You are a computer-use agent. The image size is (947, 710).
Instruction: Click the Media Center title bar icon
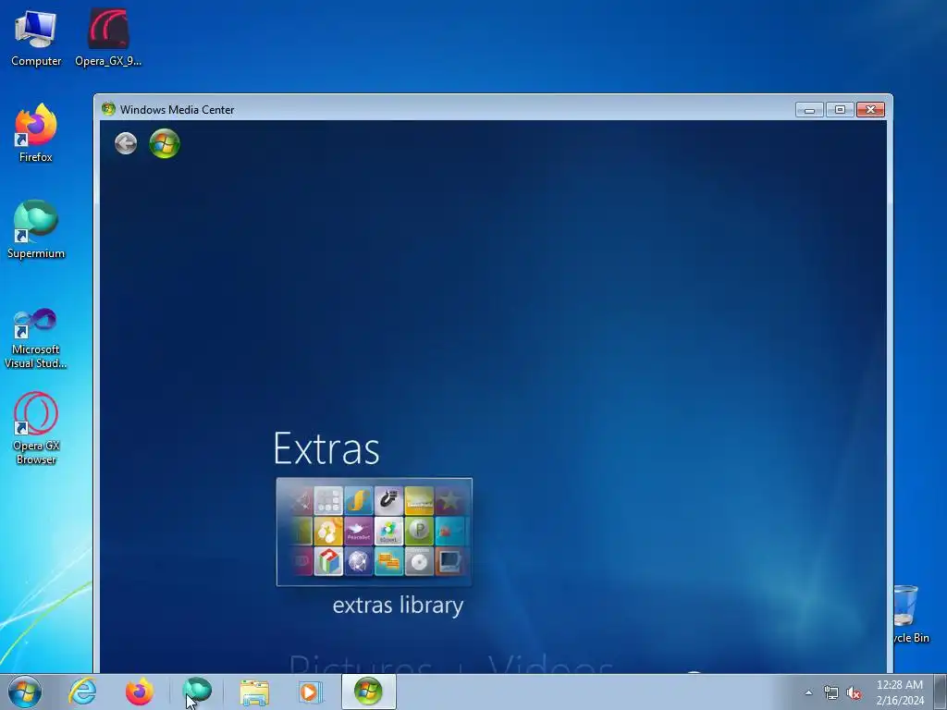pyautogui.click(x=109, y=109)
